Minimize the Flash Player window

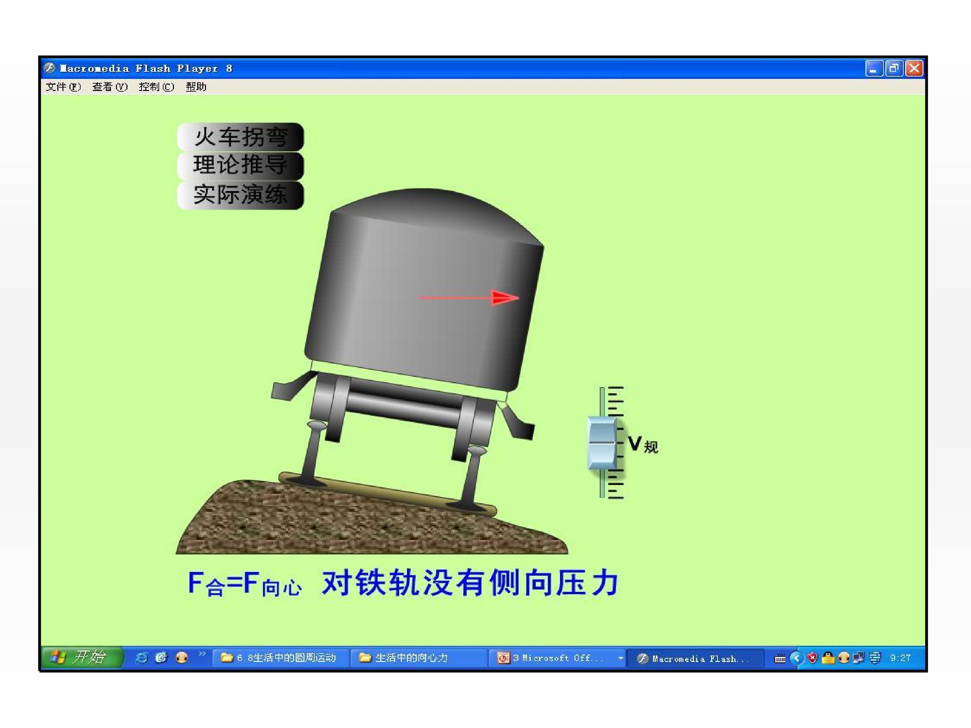click(x=874, y=68)
